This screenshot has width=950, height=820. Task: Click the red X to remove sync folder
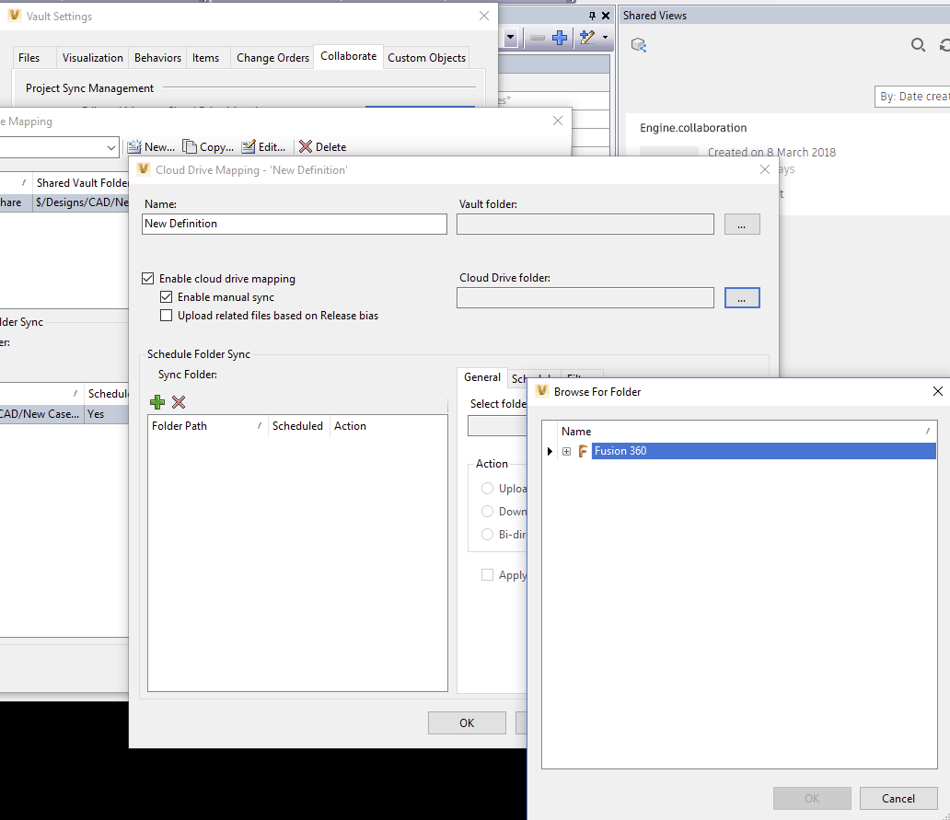pyautogui.click(x=179, y=402)
